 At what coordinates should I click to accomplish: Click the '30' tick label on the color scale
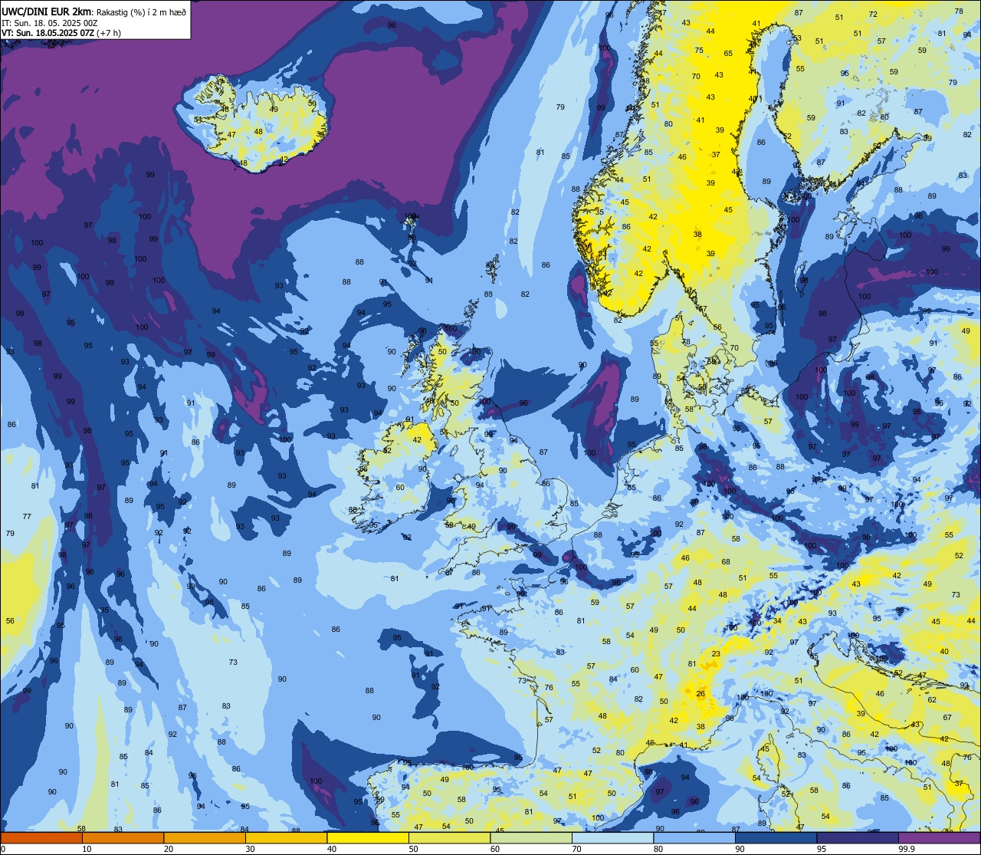[x=250, y=849]
